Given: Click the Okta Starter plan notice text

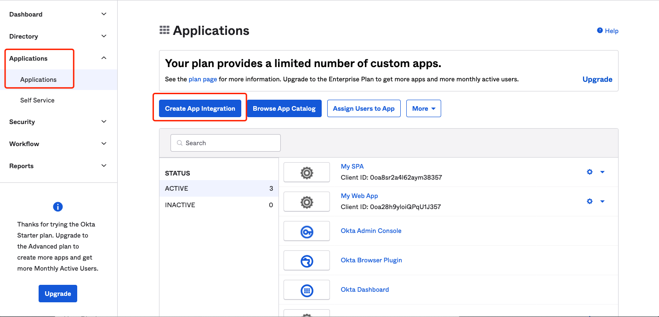Looking at the screenshot, I should [58, 247].
